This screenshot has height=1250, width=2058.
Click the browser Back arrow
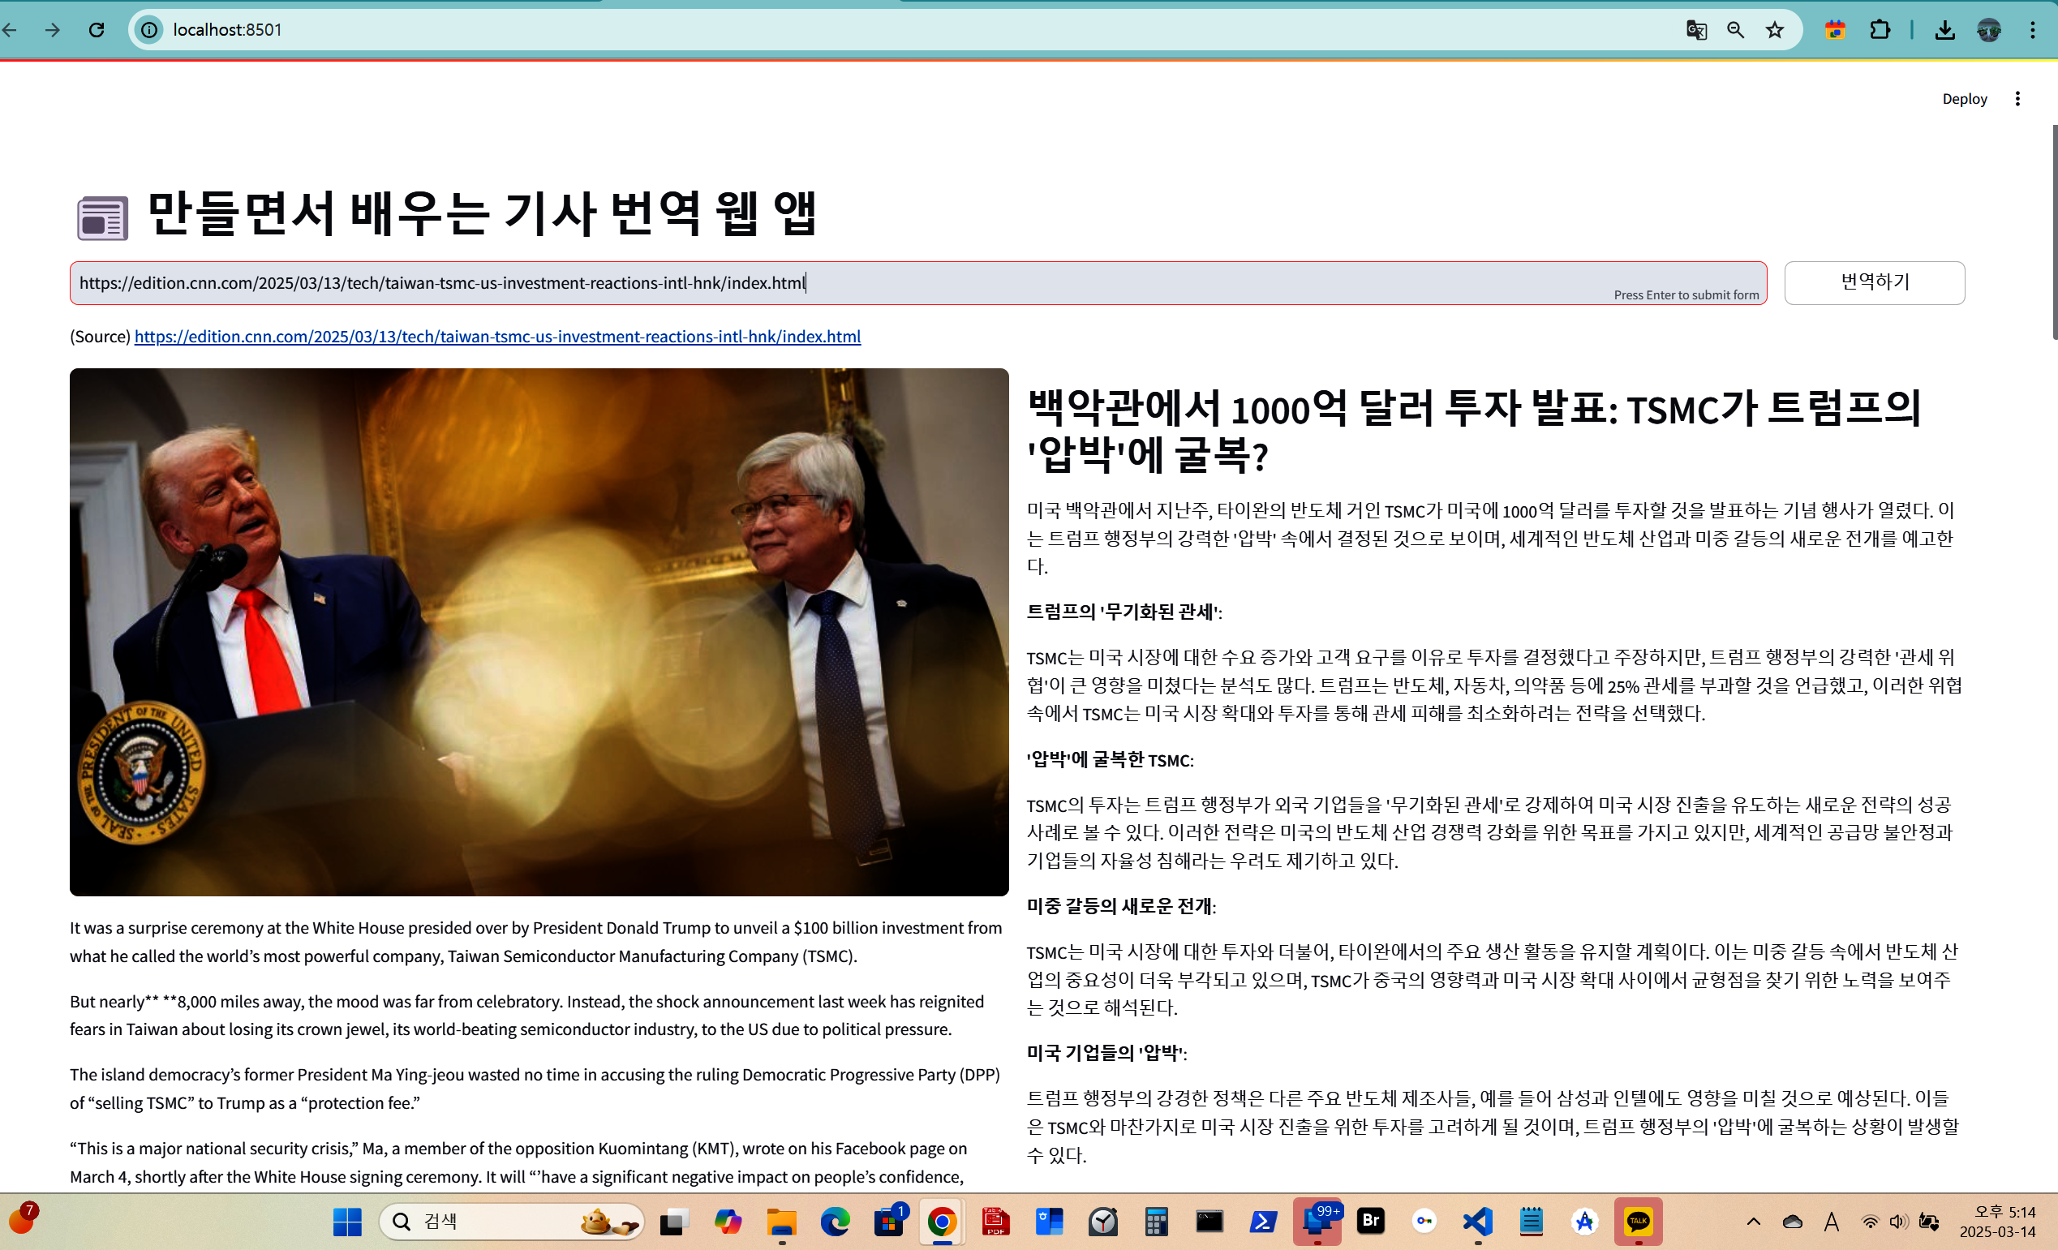click(9, 30)
